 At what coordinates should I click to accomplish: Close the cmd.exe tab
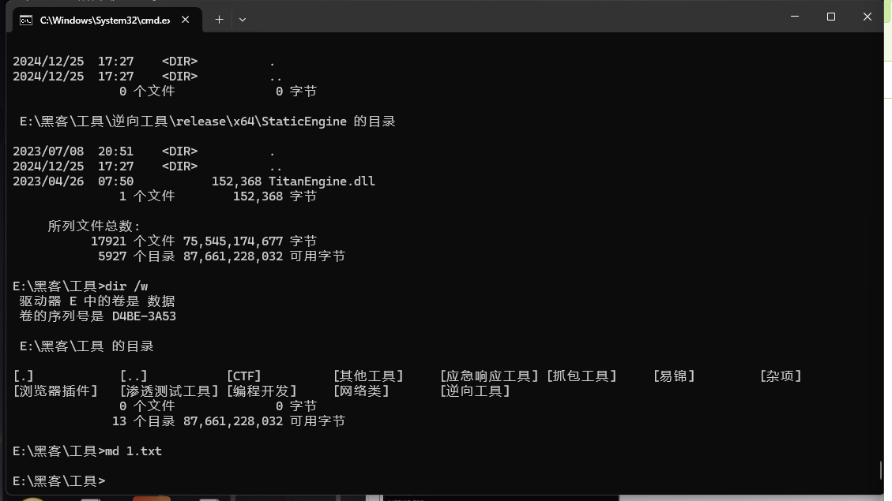tap(186, 19)
